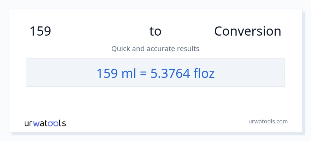Click "Conversion" in the heading

[x=247, y=31]
